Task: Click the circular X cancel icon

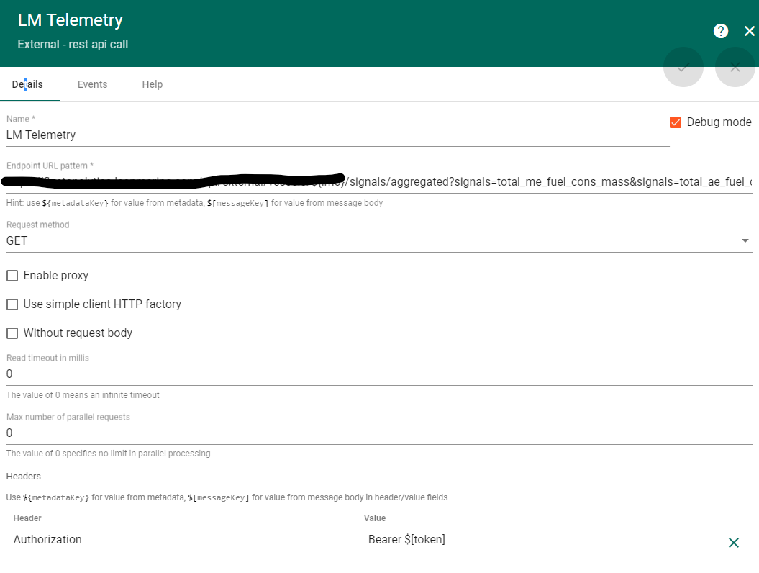Action: pos(735,67)
